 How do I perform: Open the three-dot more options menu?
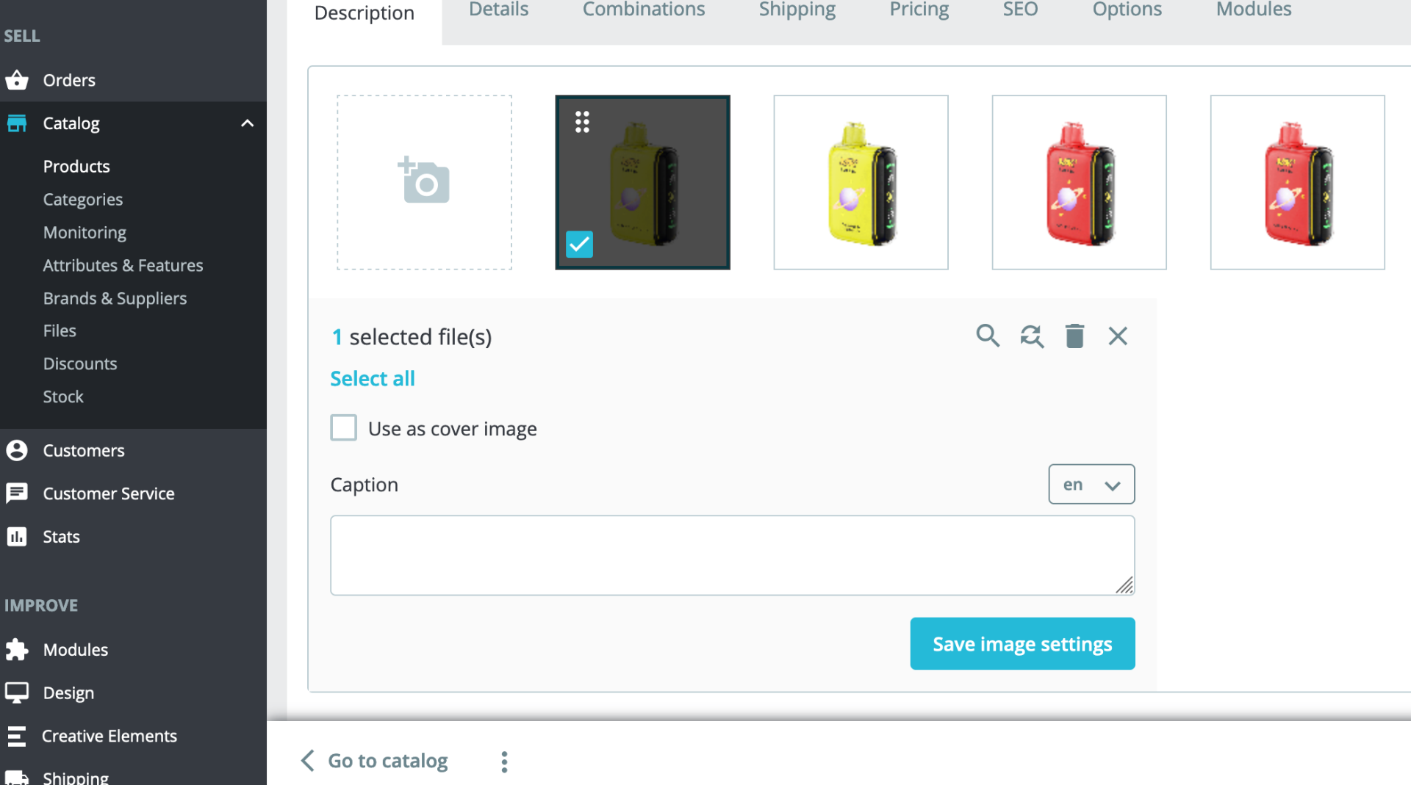pos(504,762)
